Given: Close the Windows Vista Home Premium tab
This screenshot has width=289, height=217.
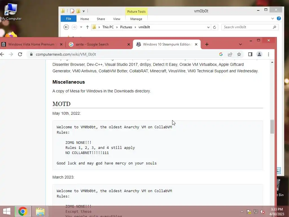Looking at the screenshot, I should pos(61,44).
